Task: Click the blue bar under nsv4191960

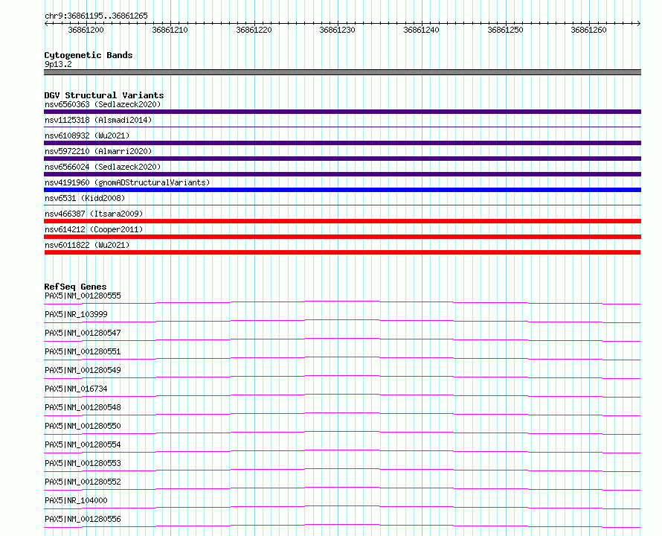Action: coord(342,191)
